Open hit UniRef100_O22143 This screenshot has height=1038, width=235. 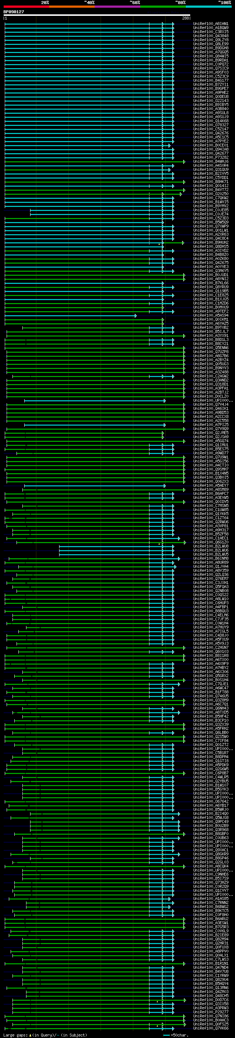point(211,101)
